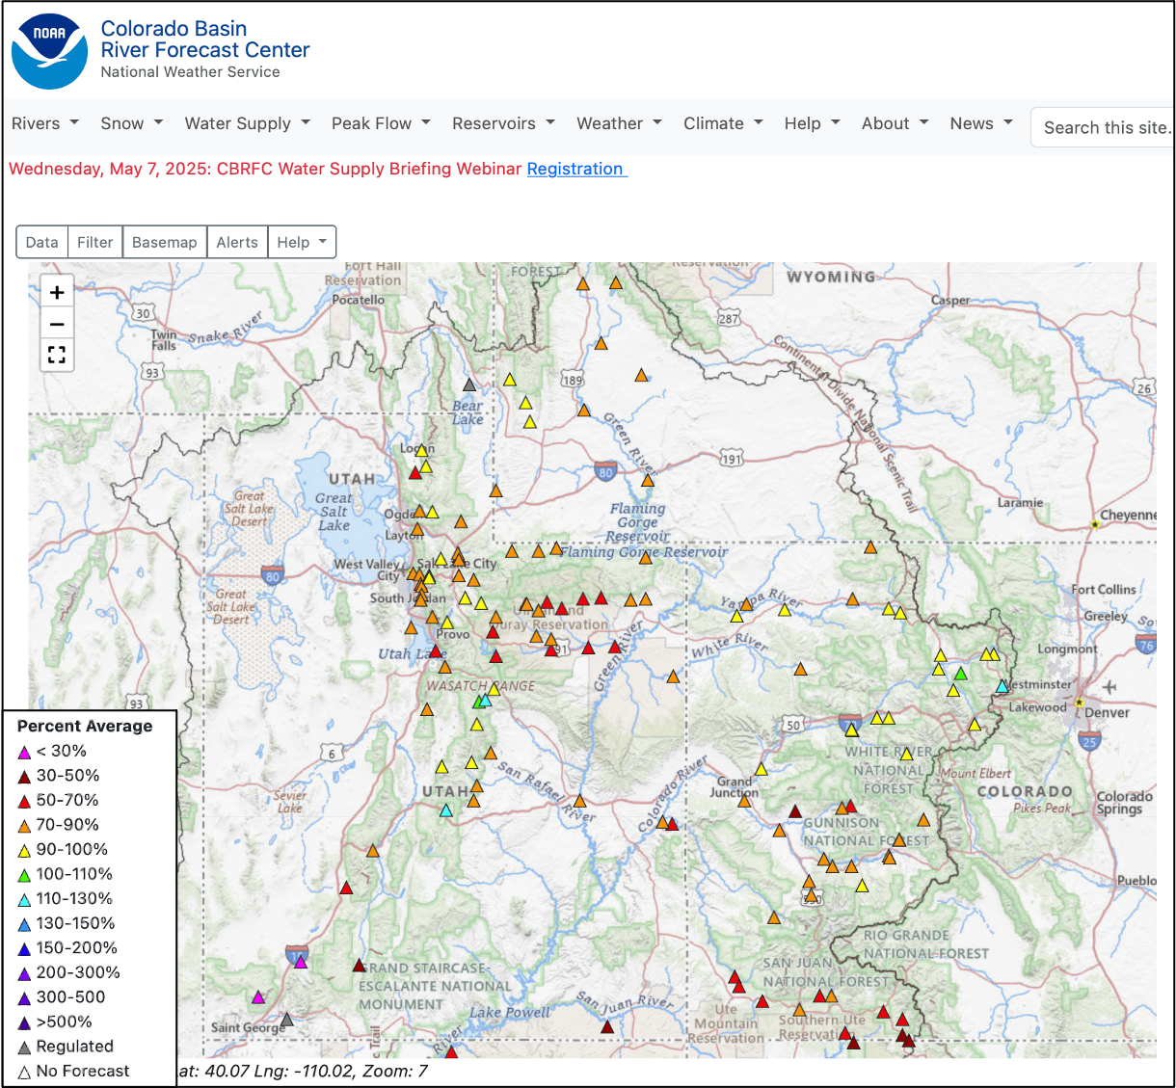Zoom in on the map

tap(57, 293)
